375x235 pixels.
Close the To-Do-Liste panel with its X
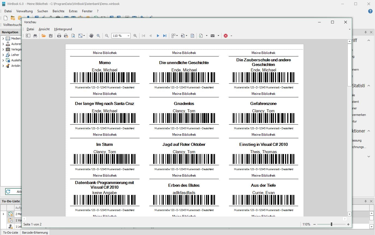coord(371,201)
